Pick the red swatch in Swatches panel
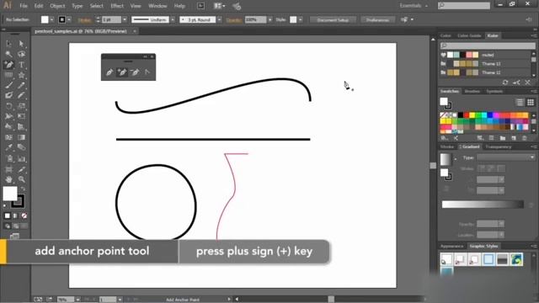539x303 pixels. pos(467,115)
